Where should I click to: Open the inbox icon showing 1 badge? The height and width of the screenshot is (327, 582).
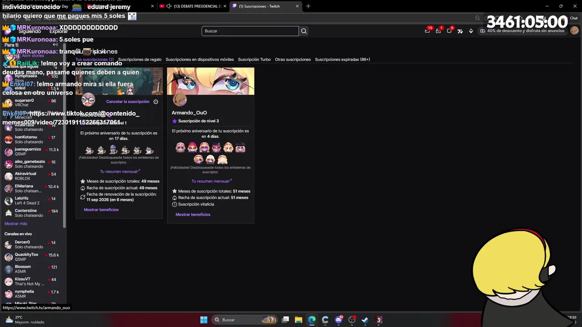click(x=438, y=31)
